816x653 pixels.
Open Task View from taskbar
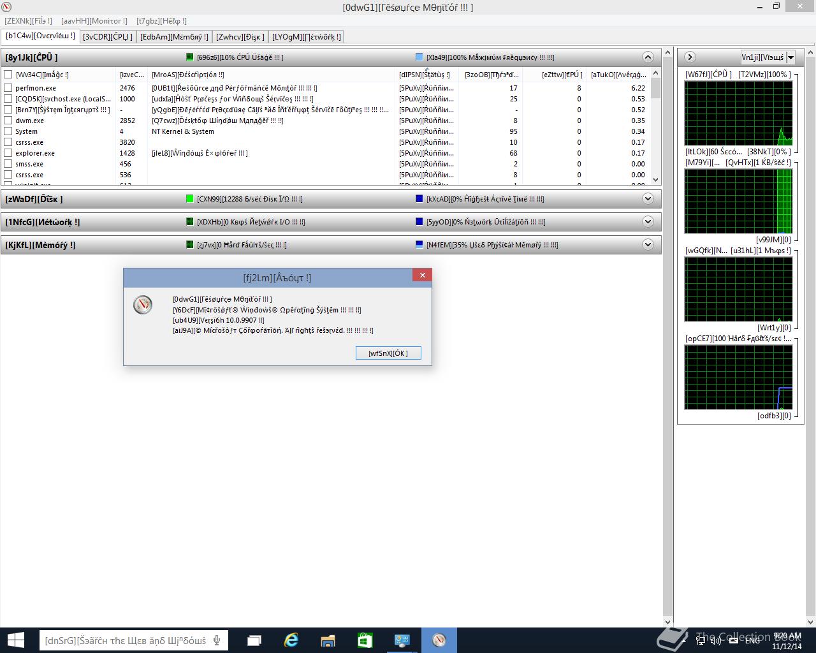[254, 640]
